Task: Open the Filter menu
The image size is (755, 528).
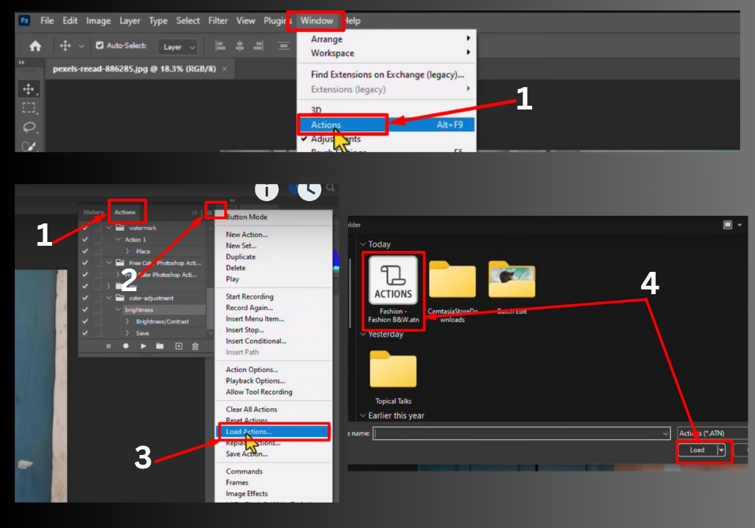Action: (x=218, y=21)
